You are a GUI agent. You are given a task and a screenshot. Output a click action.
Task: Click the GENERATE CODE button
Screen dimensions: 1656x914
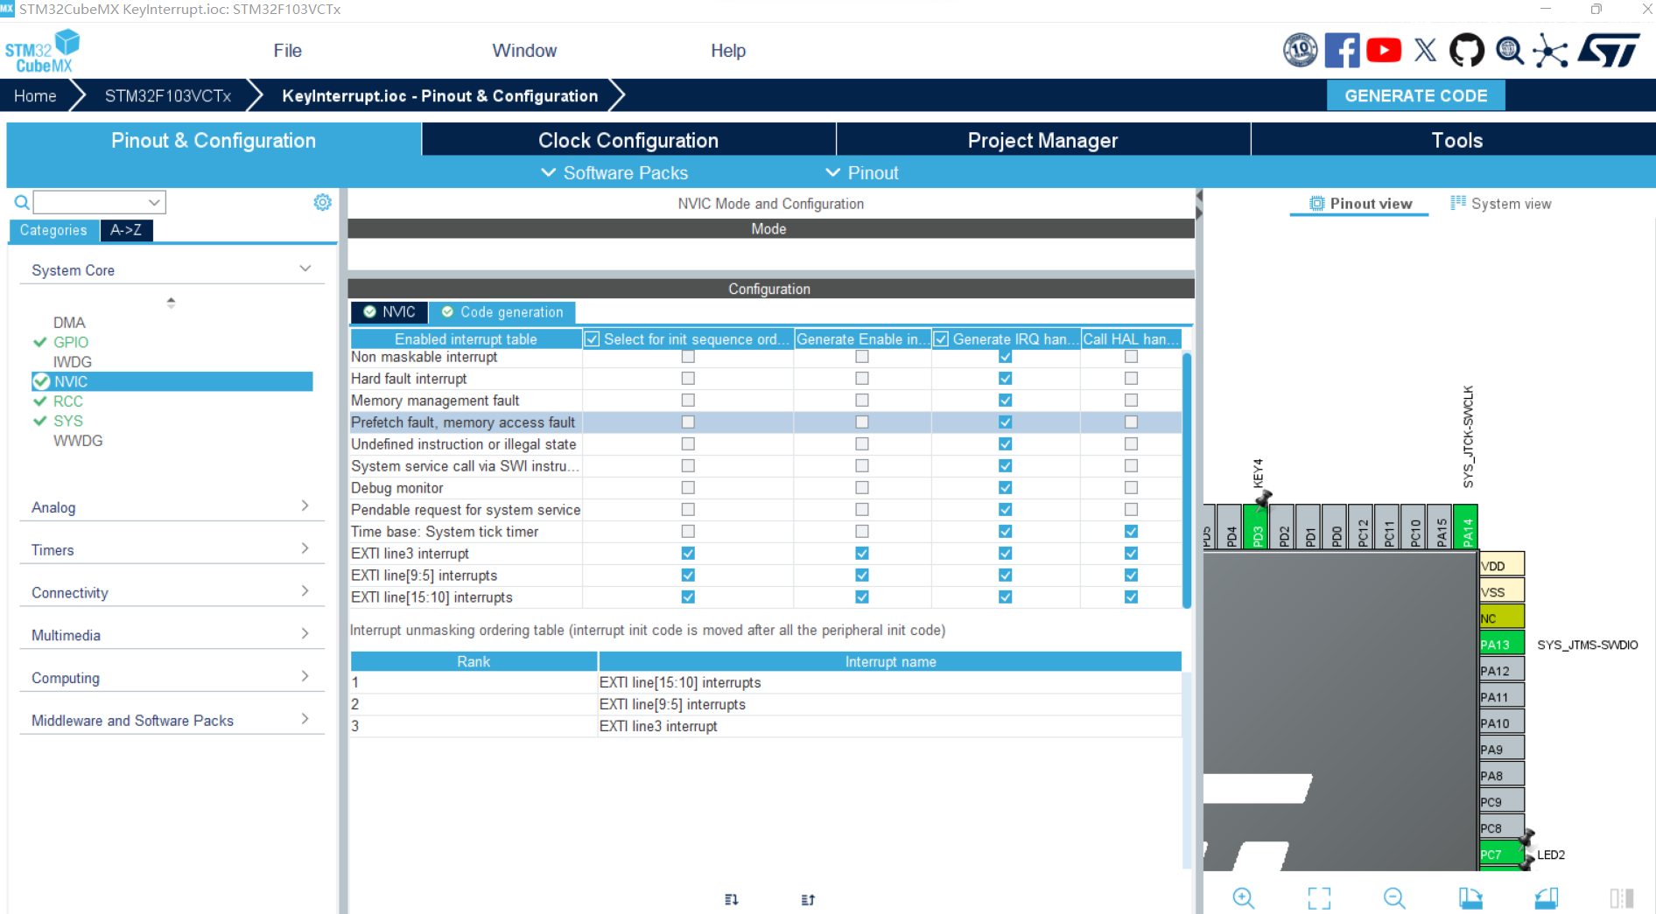click(1415, 95)
